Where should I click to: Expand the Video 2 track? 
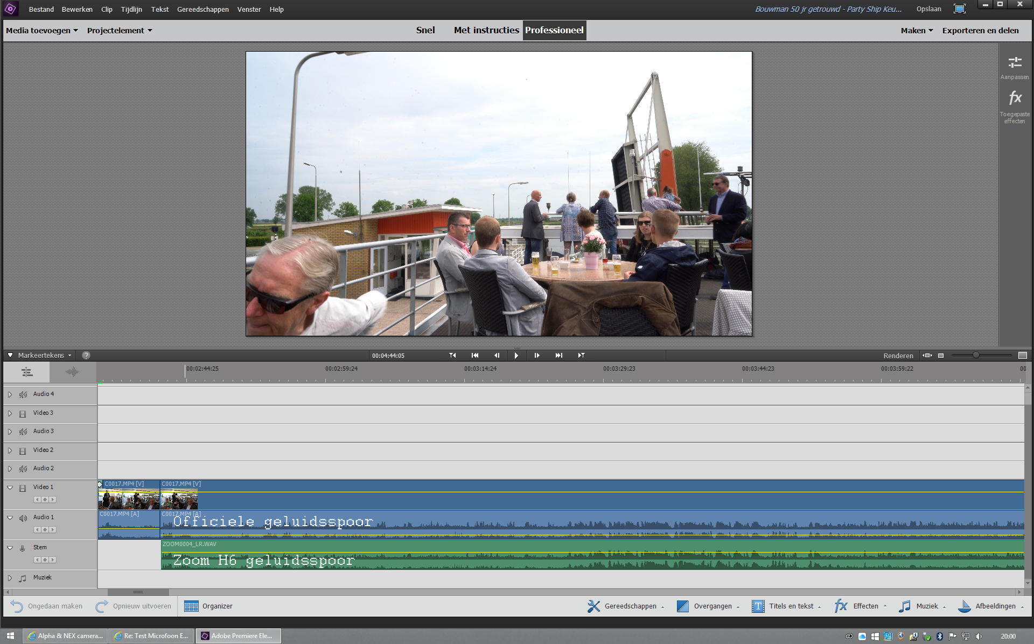pos(10,450)
